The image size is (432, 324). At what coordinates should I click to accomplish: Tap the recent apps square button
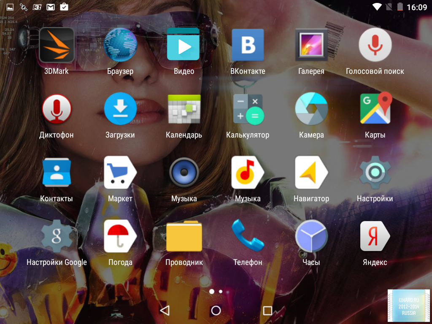(267, 311)
